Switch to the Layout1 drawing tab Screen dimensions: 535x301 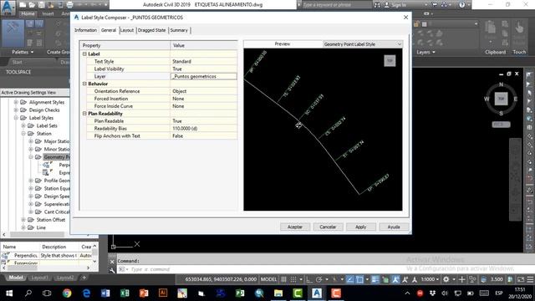coord(39,278)
